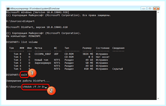Click 'Microsoft DiskPart, версия 10.0.19041.610' line

(x=37, y=27)
